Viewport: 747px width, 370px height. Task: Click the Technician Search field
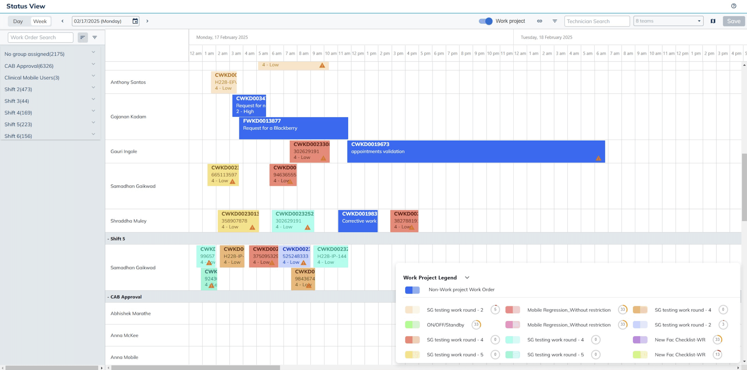point(597,21)
